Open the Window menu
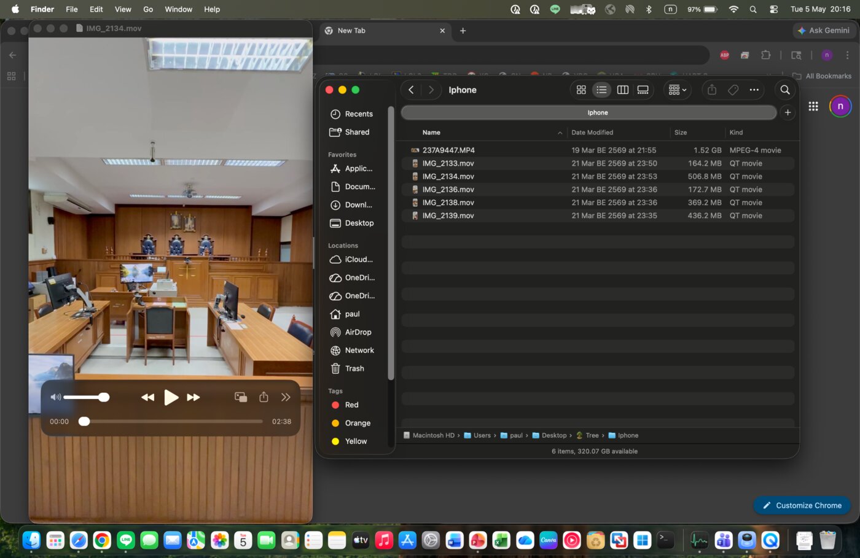860x558 pixels. tap(179, 9)
